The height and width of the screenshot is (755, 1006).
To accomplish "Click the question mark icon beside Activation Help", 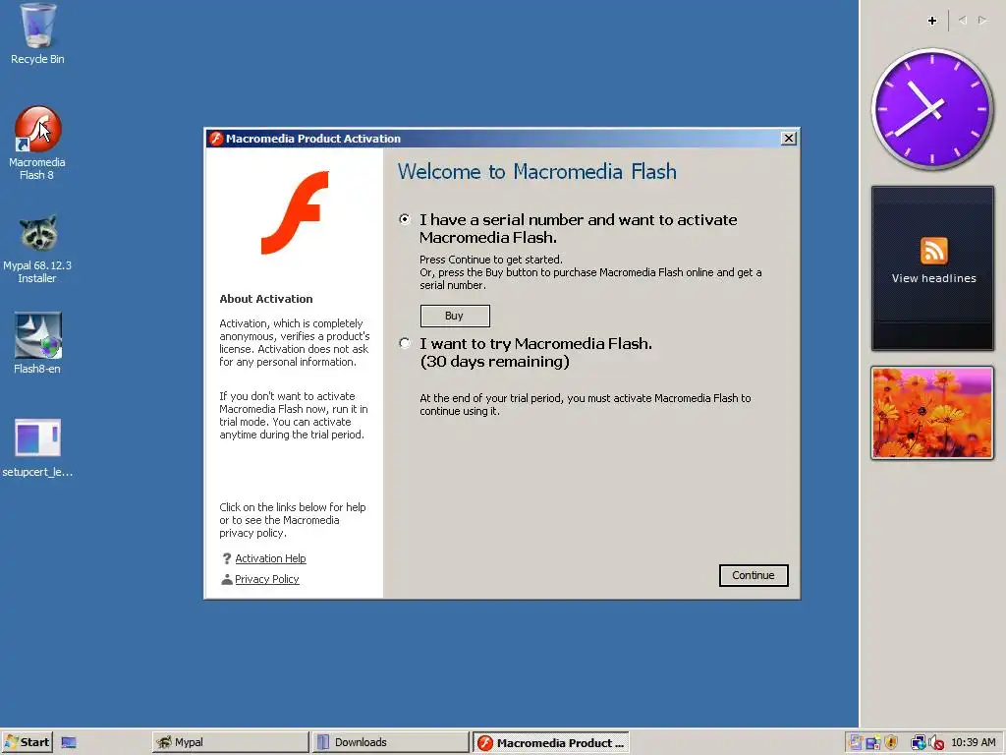I will click(x=227, y=558).
